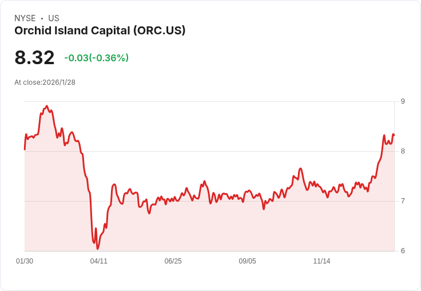Click the US market label

click(x=54, y=18)
